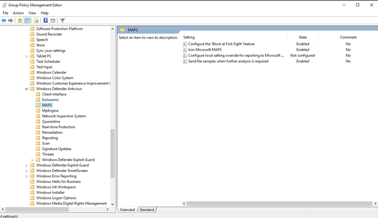Expand the Tablet PC tree node
This screenshot has width=378, height=218.
[x=27, y=56]
